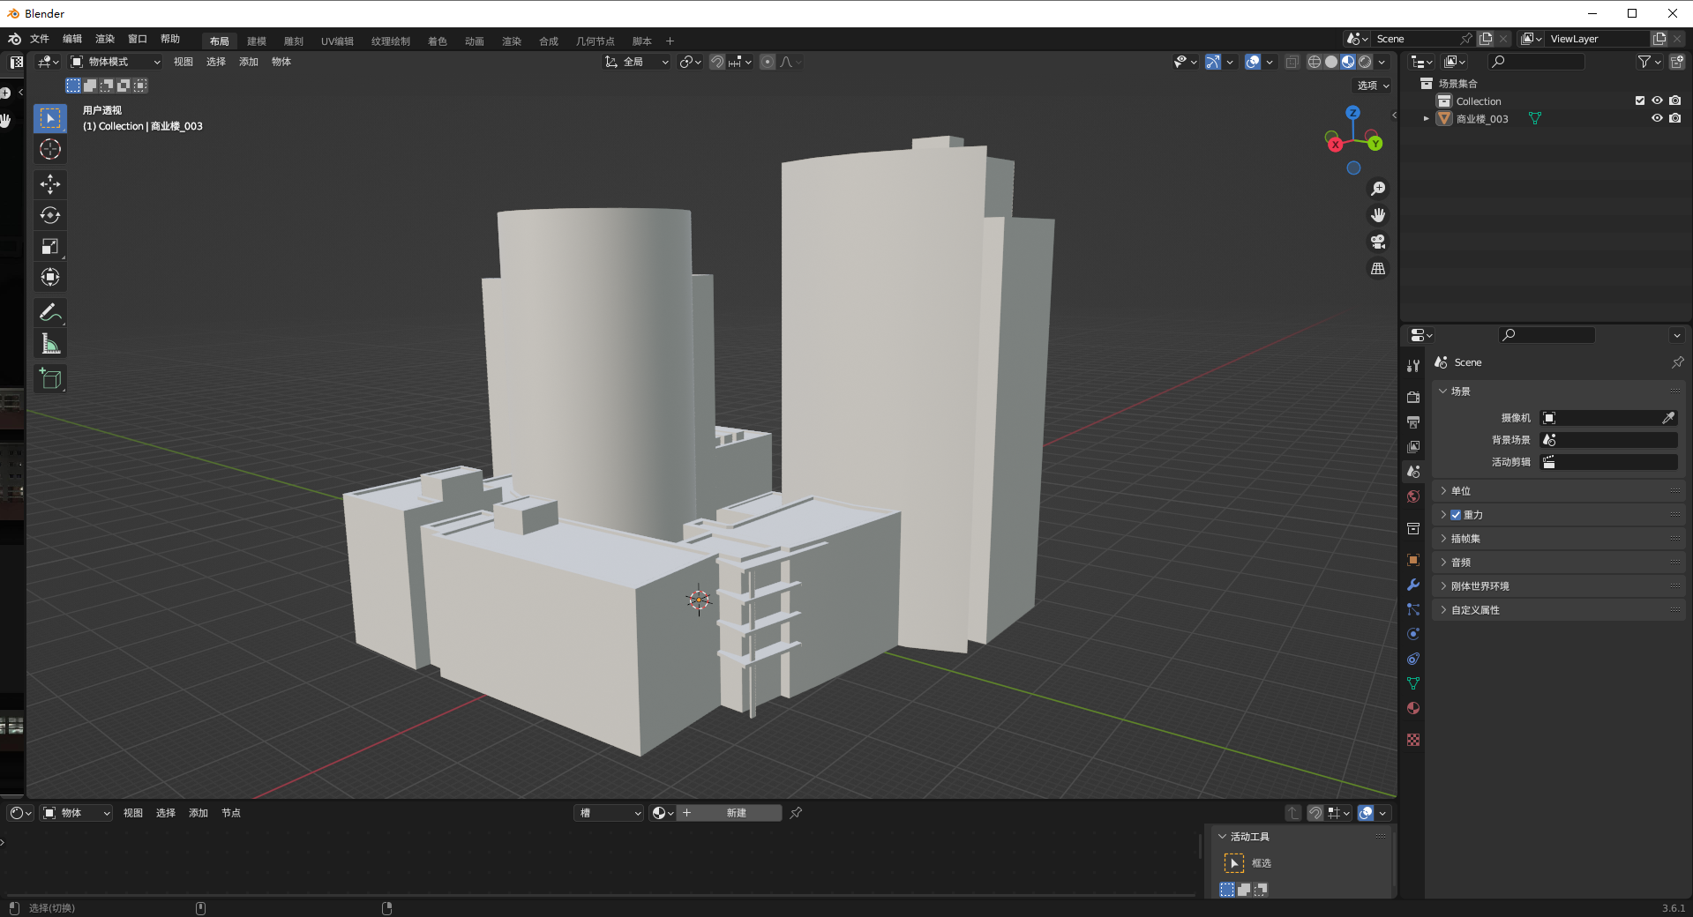Select the Scale tool
The image size is (1693, 917).
[50, 247]
